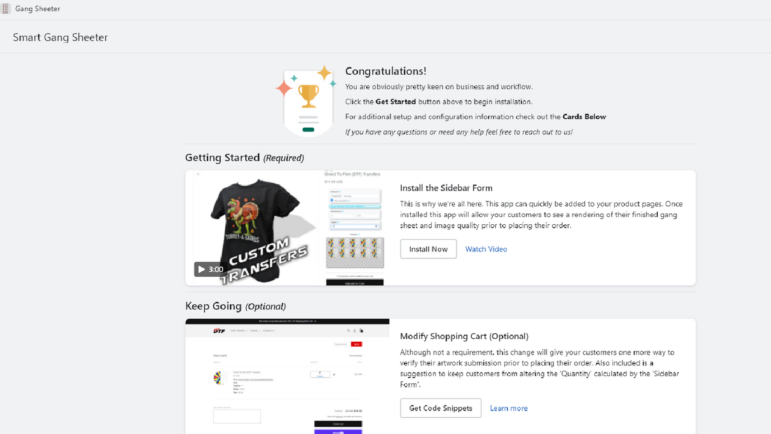The width and height of the screenshot is (771, 434).
Task: Open the Gang Sheeter breadcrumb at top
Action: [x=37, y=8]
